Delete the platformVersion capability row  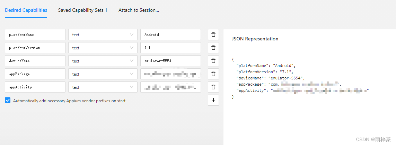213,48
